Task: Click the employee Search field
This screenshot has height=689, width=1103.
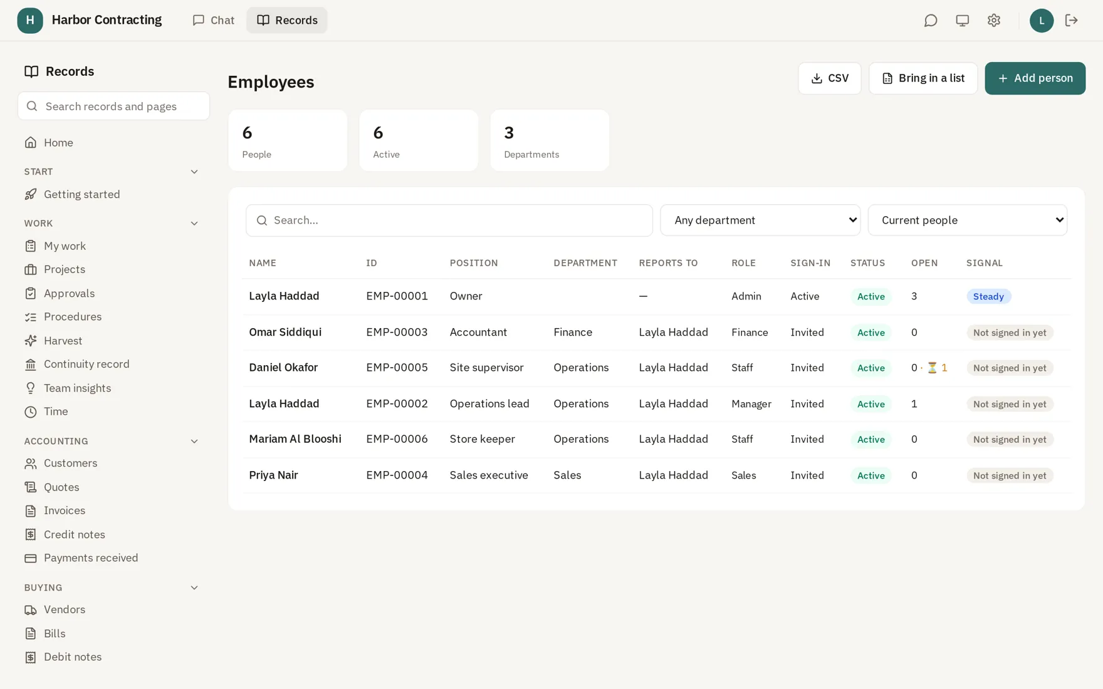Action: pyautogui.click(x=449, y=220)
